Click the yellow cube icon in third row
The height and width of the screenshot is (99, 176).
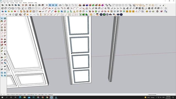point(147,11)
